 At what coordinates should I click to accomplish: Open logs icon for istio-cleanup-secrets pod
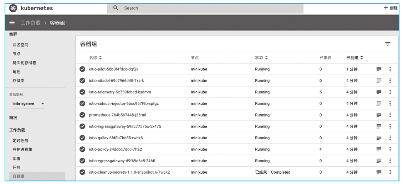coord(379,172)
